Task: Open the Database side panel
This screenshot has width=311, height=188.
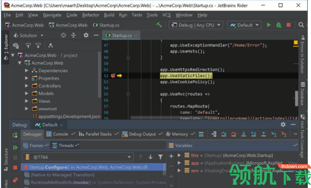Action: click(x=302, y=94)
